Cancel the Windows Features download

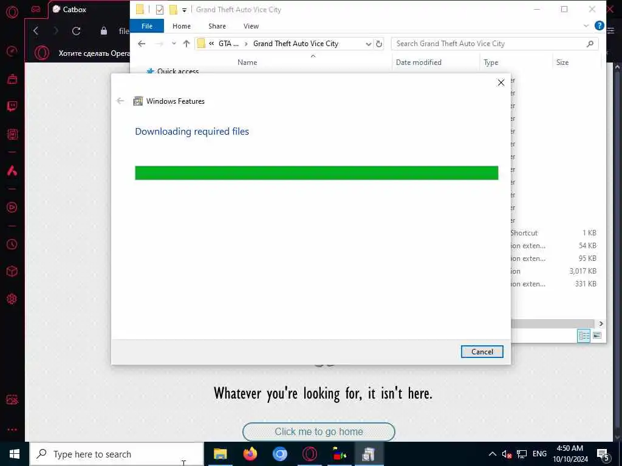pyautogui.click(x=482, y=351)
